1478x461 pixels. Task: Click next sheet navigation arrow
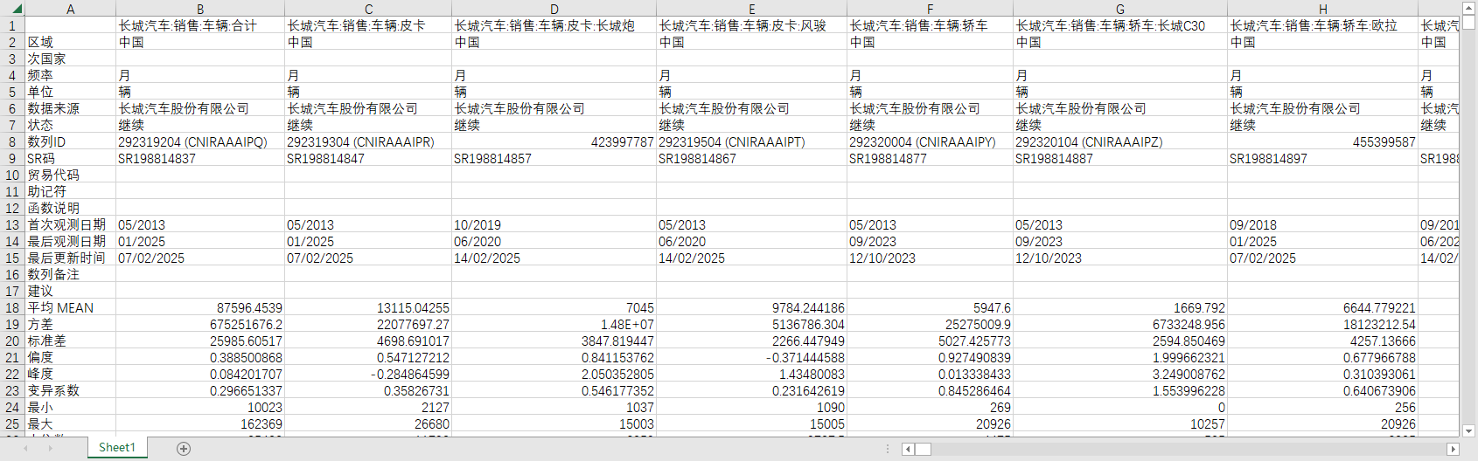(x=50, y=448)
